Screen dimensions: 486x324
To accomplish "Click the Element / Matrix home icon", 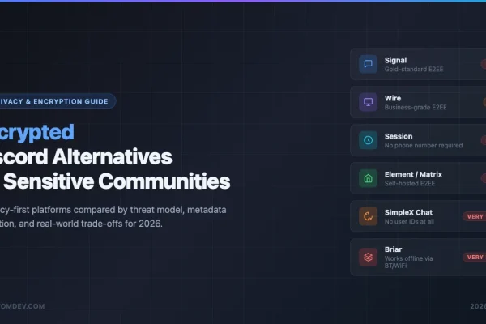I will click(368, 178).
